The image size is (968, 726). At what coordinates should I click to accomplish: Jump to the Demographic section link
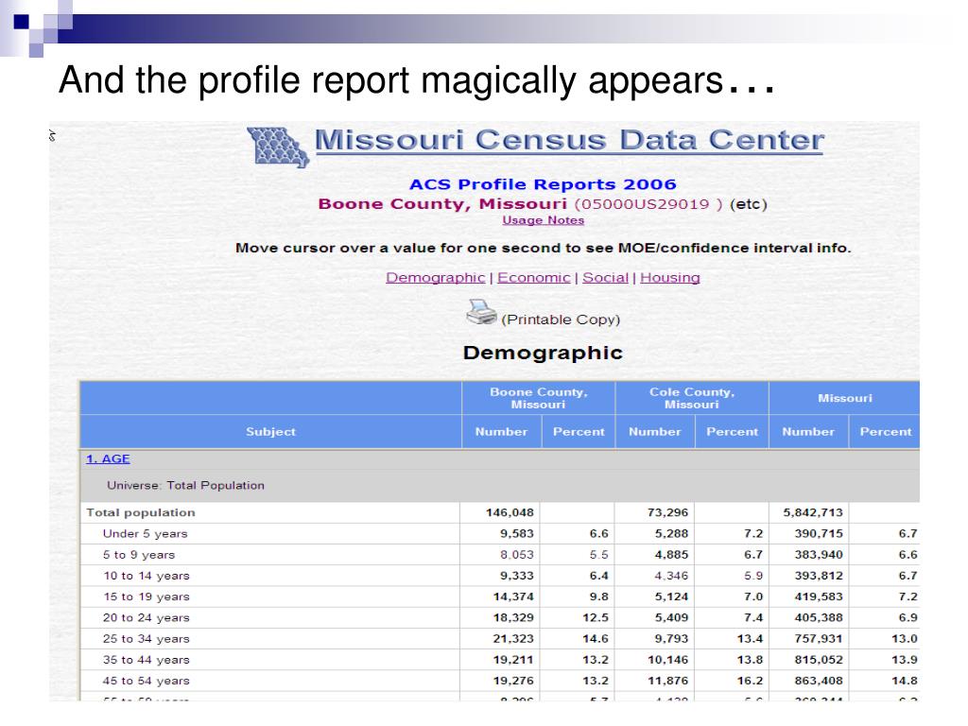(x=435, y=278)
